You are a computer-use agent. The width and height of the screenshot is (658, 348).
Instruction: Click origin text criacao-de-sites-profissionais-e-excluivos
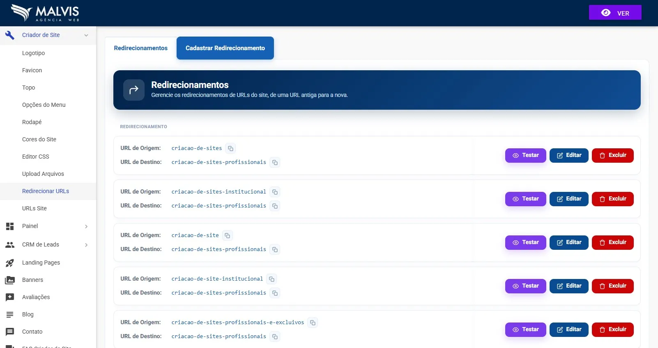click(238, 323)
